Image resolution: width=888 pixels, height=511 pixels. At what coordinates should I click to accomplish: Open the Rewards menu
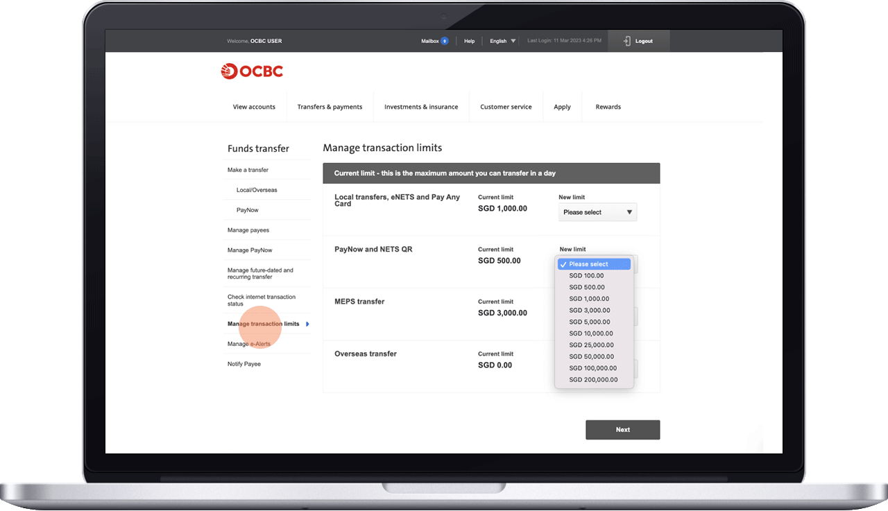(x=608, y=107)
